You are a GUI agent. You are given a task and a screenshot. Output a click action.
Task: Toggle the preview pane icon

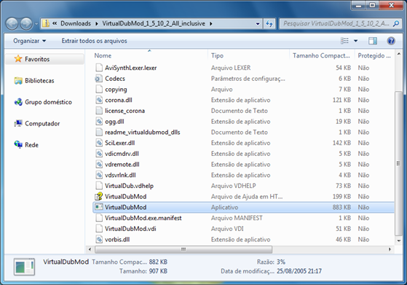click(373, 41)
